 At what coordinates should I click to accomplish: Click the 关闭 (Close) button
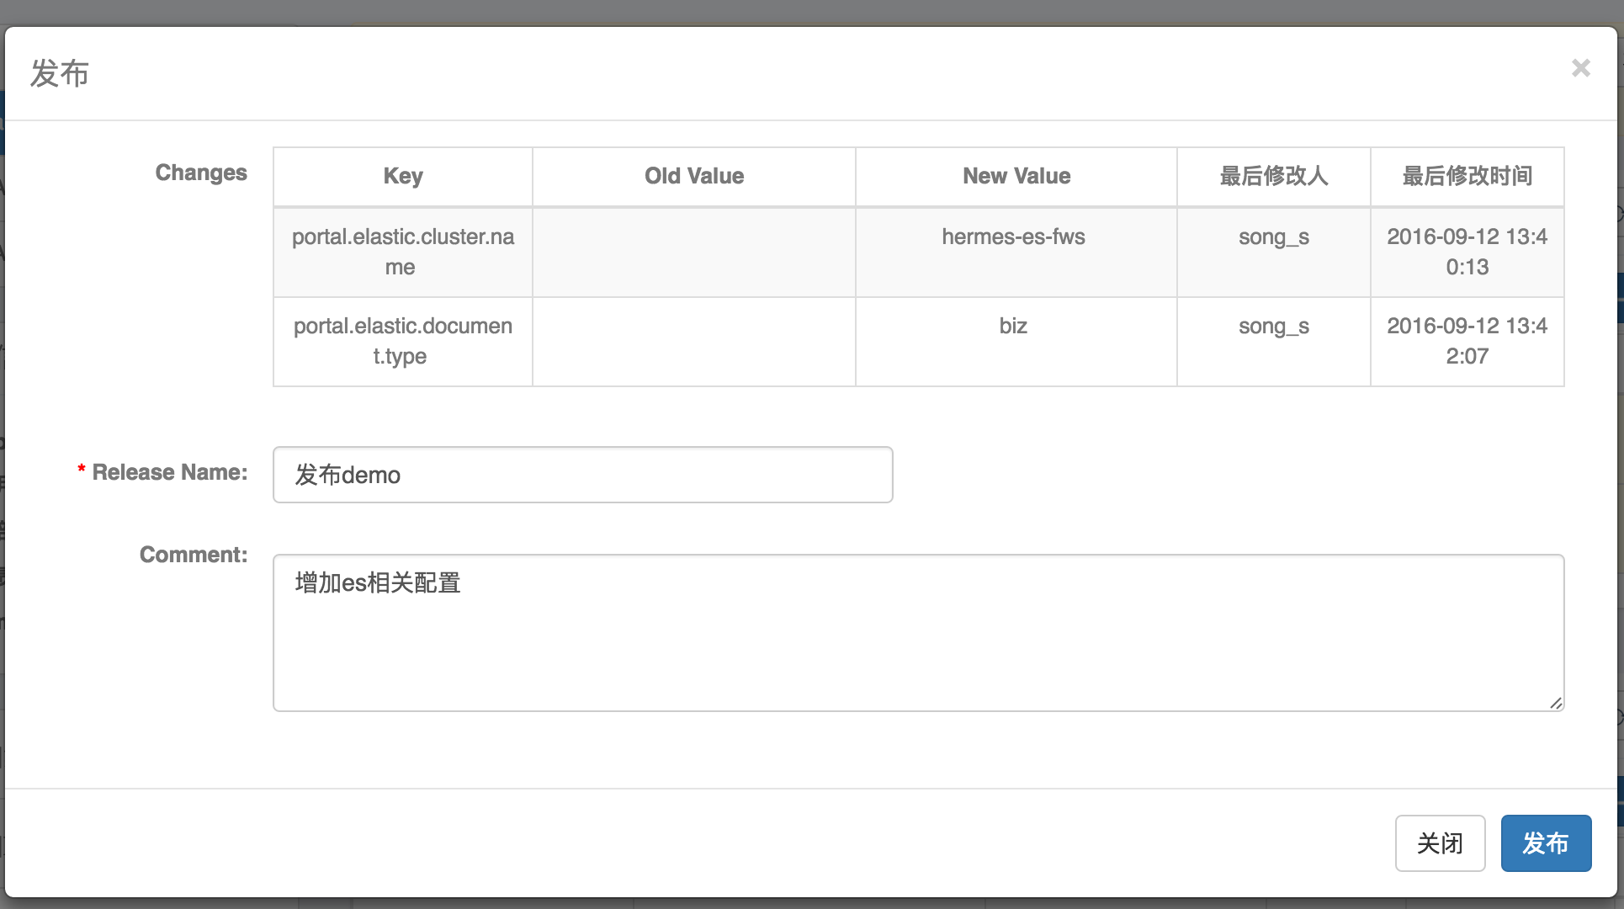coord(1441,843)
